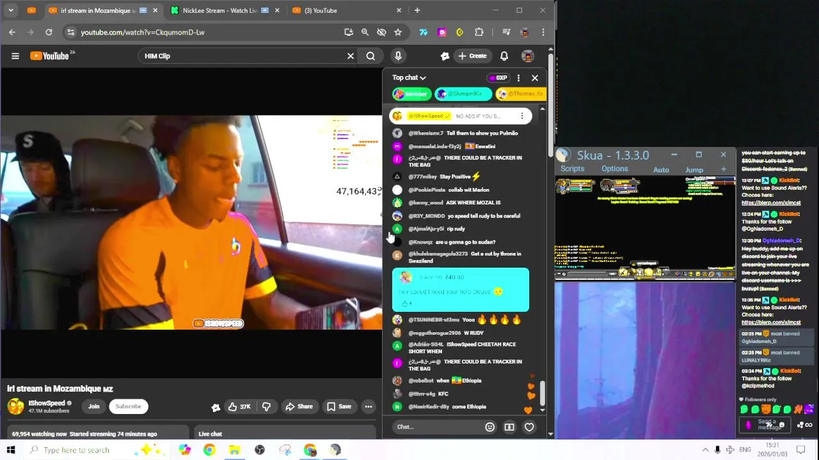Open IShowSpeed channel avatar
Image resolution: width=819 pixels, height=460 pixels.
[x=15, y=406]
